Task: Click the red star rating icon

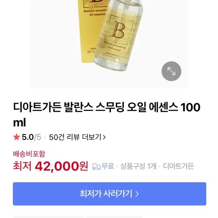Action: [17, 137]
